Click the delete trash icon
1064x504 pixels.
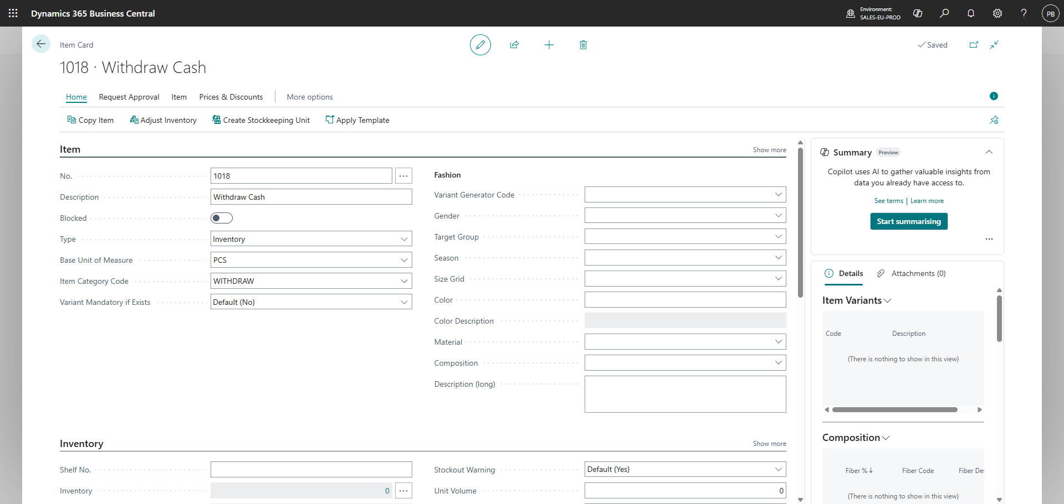pos(583,45)
